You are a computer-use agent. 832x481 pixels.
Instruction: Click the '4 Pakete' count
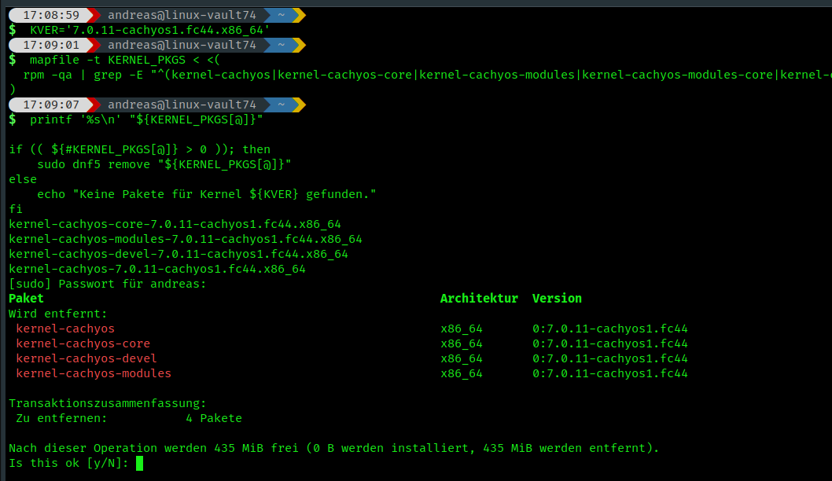pyautogui.click(x=214, y=418)
